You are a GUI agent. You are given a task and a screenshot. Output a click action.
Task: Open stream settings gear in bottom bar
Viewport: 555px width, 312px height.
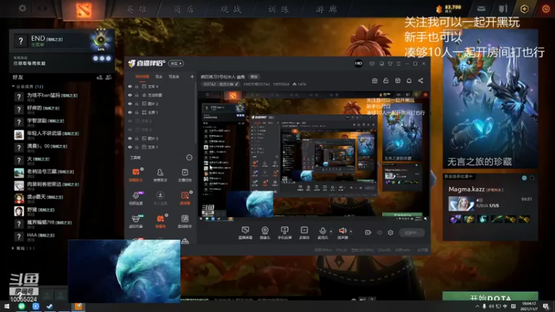(391, 232)
